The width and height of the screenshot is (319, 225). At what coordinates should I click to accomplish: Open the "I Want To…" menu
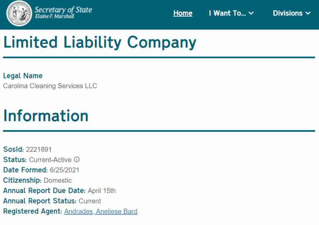pyautogui.click(x=227, y=13)
